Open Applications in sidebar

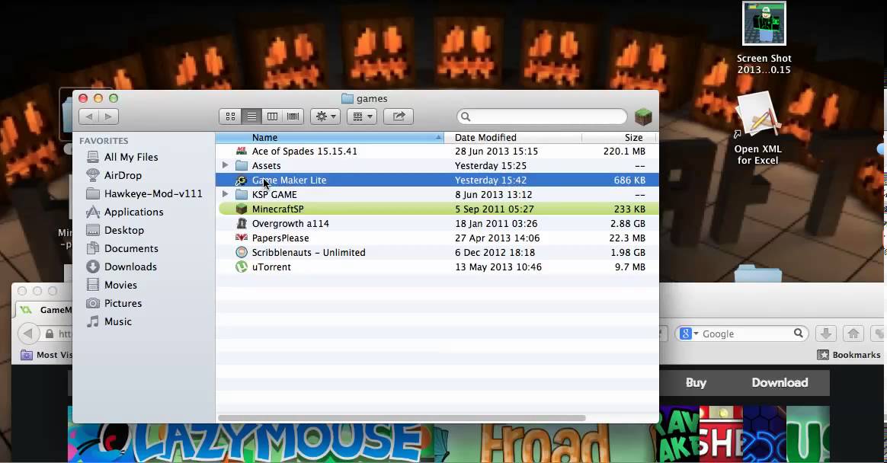(133, 212)
